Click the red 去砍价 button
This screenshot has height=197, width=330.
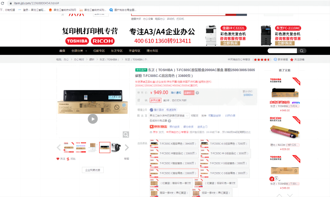click(189, 93)
